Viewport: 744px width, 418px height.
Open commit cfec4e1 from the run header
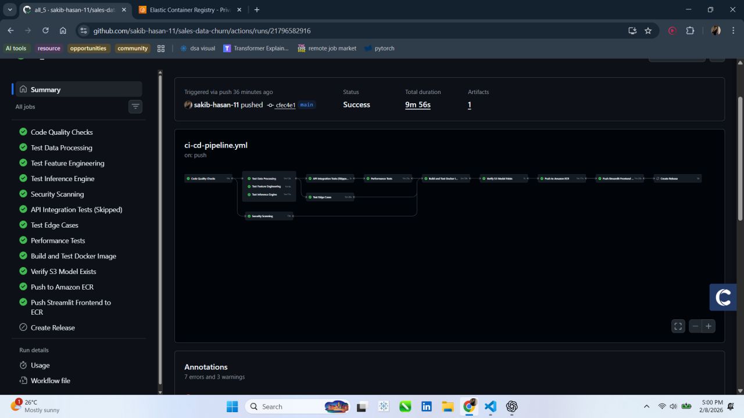tap(285, 105)
